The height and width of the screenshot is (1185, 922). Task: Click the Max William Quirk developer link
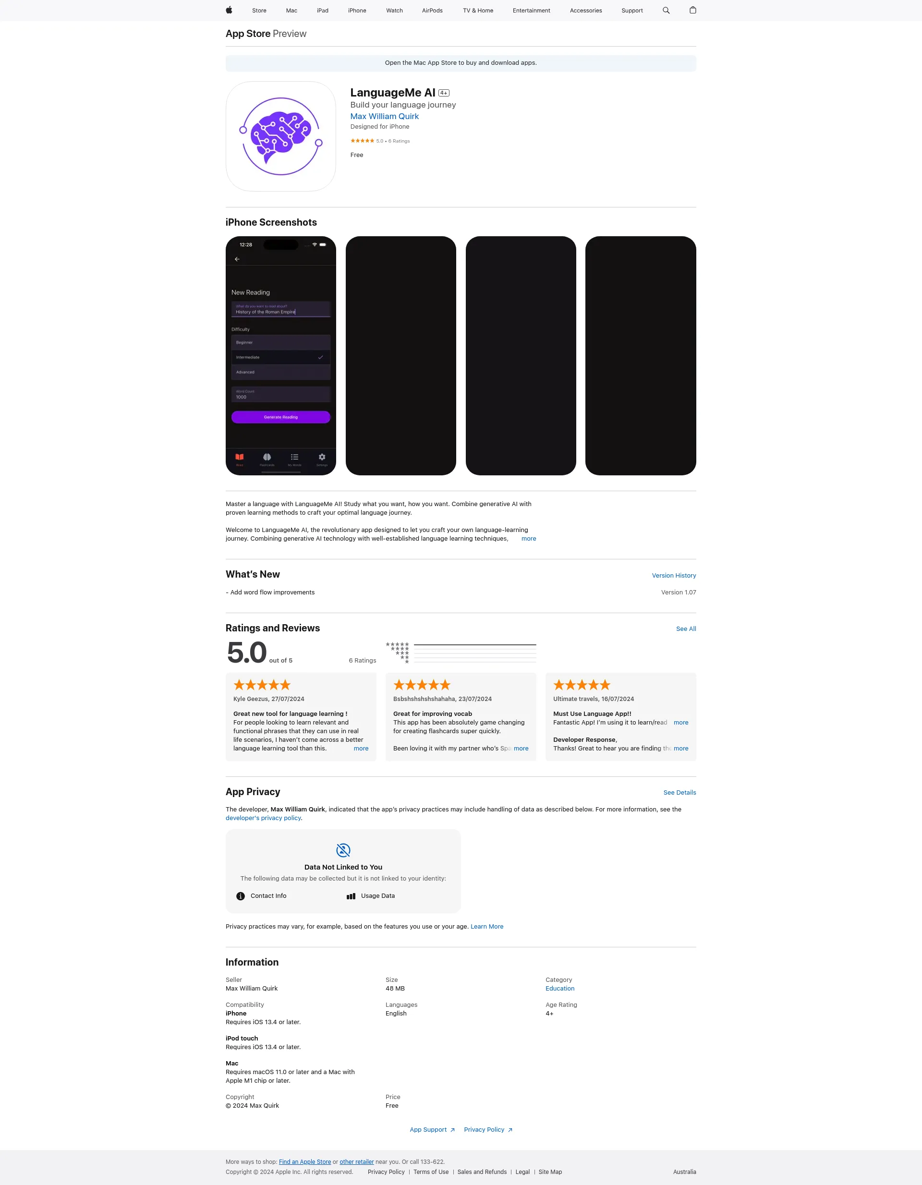[x=384, y=116]
